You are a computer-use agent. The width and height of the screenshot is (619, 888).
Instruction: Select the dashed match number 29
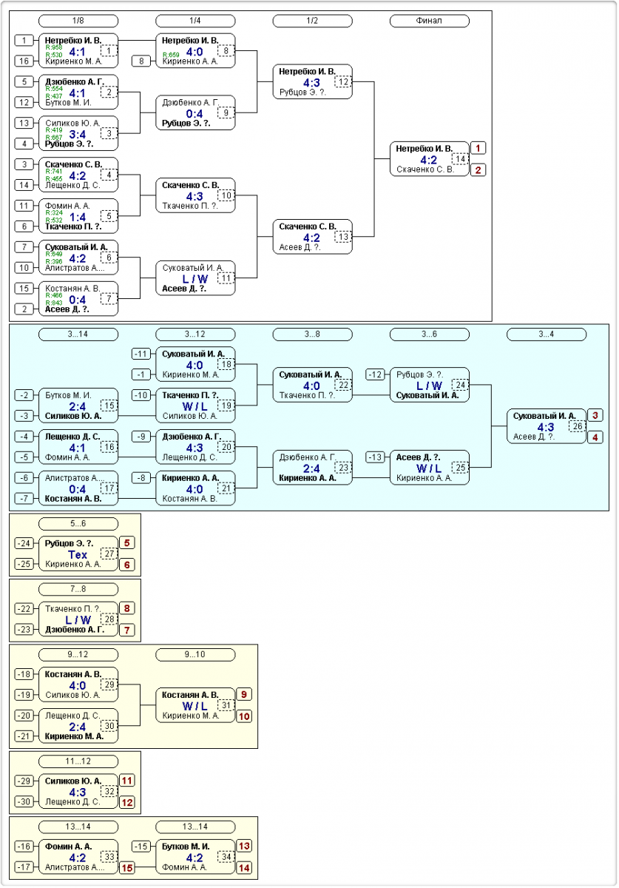(109, 683)
